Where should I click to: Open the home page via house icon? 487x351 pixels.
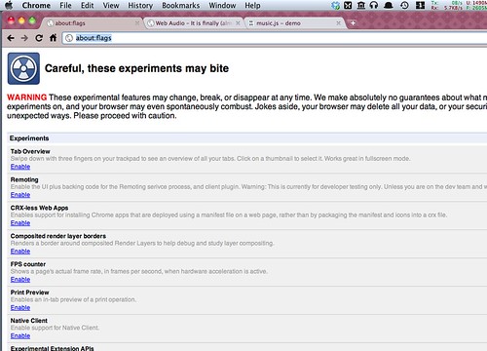[54, 38]
